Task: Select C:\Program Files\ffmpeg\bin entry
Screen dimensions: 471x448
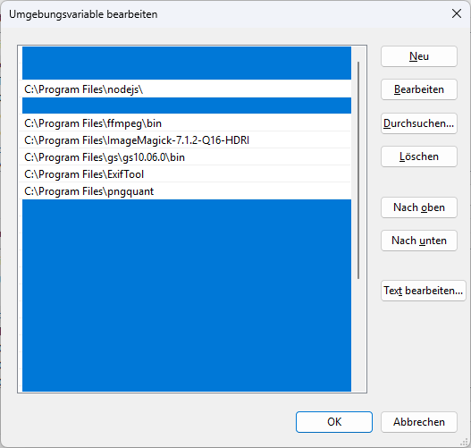Action: tap(186, 123)
